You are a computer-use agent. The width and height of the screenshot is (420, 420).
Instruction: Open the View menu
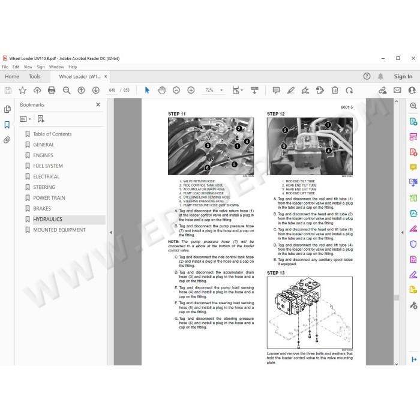tap(28, 67)
